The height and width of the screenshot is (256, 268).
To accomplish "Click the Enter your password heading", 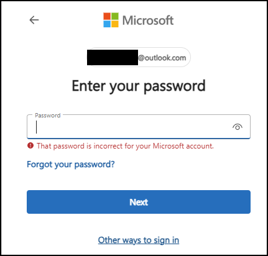I will [139, 86].
